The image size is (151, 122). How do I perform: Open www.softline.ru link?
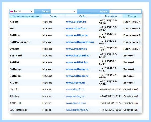point(77,35)
